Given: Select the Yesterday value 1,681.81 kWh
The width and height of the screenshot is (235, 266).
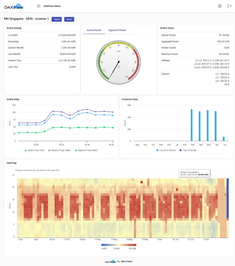Looking at the screenshot, I should (x=68, y=41).
